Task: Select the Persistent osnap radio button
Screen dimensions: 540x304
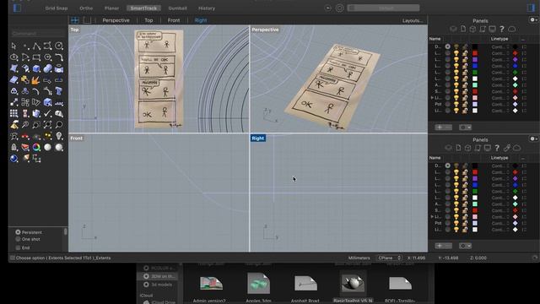Action: [18, 232]
